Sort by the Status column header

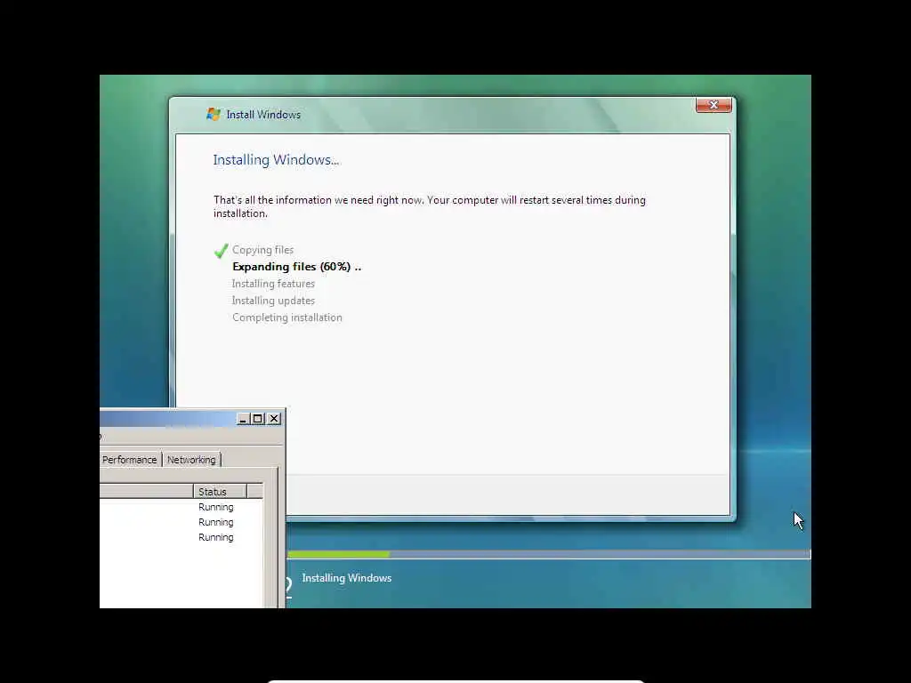coord(220,491)
